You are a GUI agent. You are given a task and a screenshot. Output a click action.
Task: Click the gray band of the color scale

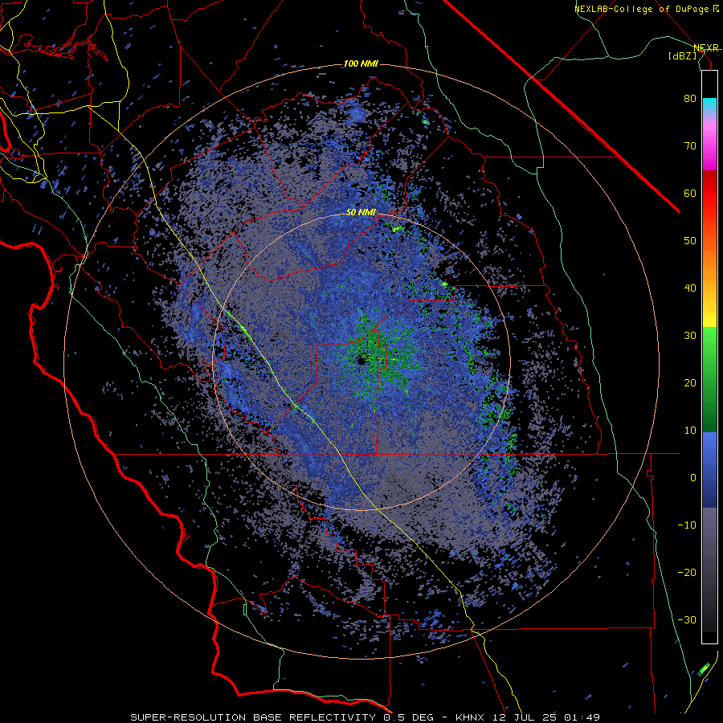[709, 540]
